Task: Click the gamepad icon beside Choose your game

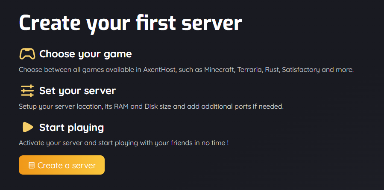Action: [27, 54]
